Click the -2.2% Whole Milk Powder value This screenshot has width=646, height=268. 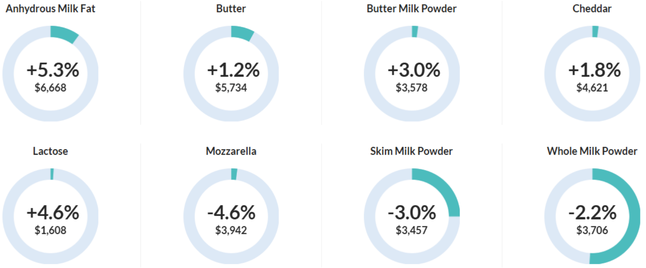[592, 212]
